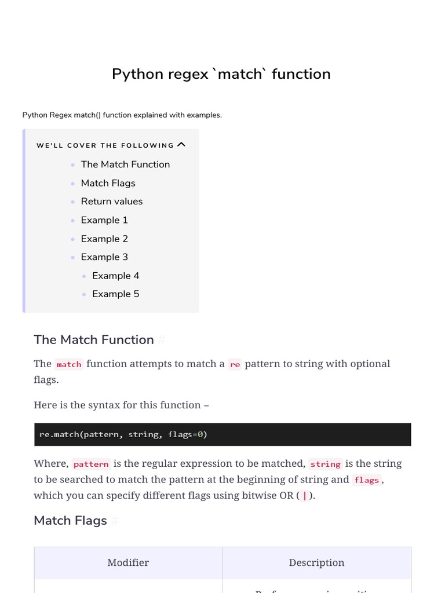
Task: Click the inline "flags" code tag
Action: (366, 480)
